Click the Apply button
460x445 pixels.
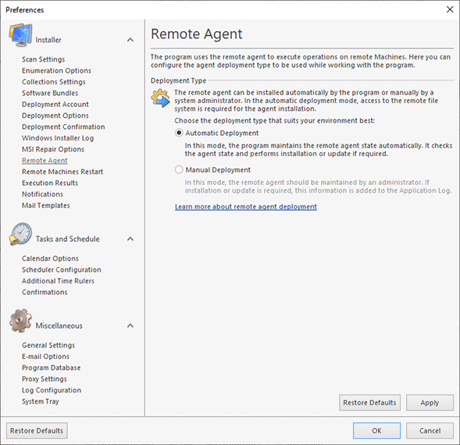tap(430, 403)
